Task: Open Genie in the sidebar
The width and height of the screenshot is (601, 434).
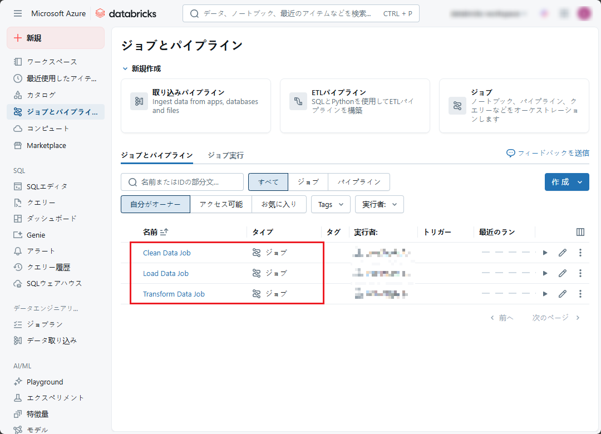Action: point(36,235)
